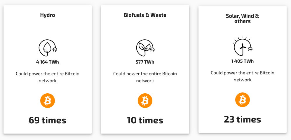Click the 577 TWh value
Viewport: 291px width, 140px height.
tap(145, 62)
